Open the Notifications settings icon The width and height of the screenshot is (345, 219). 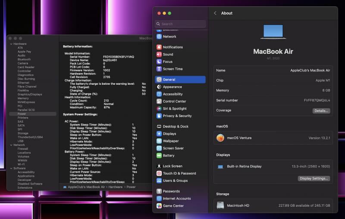pyautogui.click(x=159, y=47)
